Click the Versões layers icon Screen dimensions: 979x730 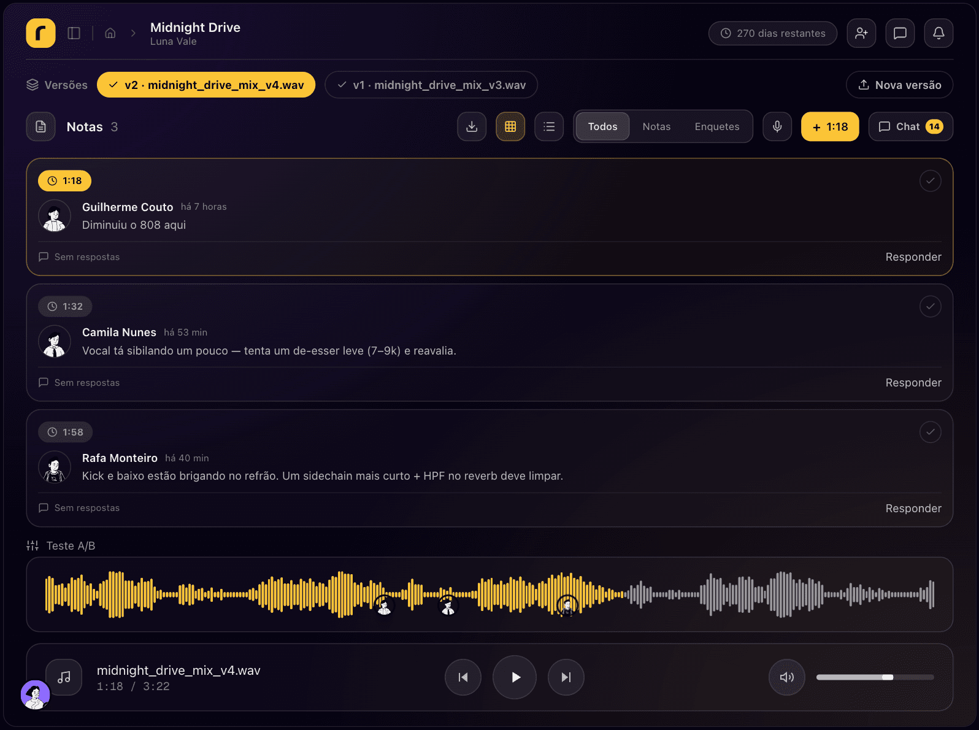[x=33, y=85]
